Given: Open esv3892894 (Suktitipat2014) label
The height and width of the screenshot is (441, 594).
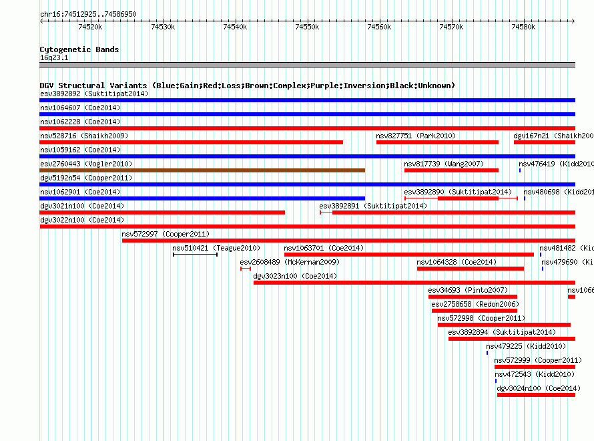Looking at the screenshot, I should tap(502, 332).
